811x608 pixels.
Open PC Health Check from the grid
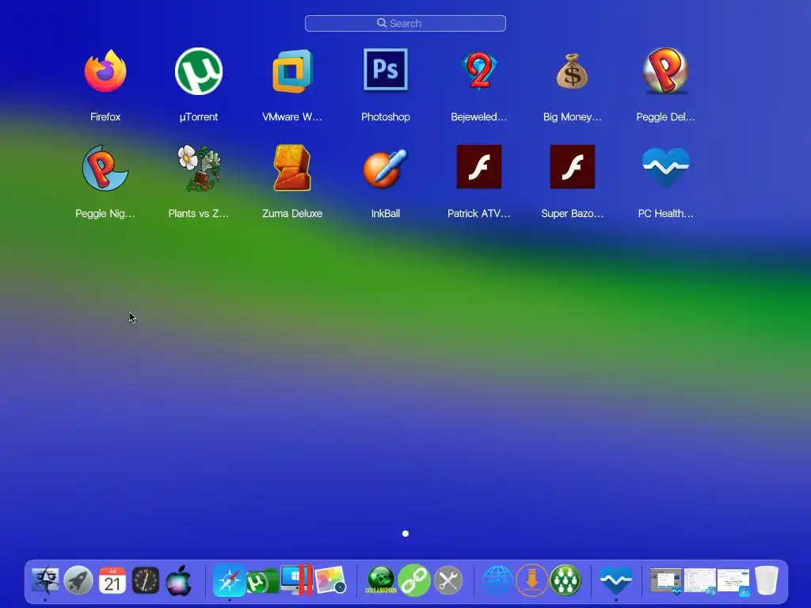(665, 166)
